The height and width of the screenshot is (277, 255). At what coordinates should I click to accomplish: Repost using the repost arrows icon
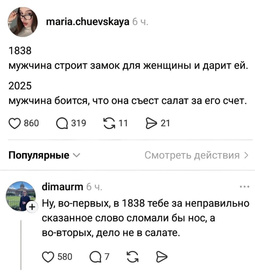(110, 122)
